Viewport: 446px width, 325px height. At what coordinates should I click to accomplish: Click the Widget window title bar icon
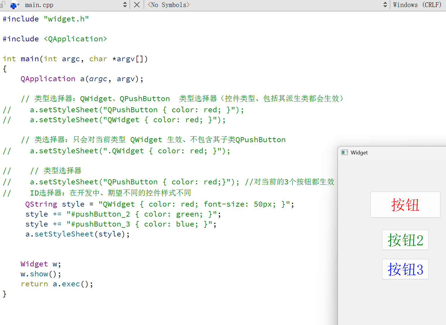[345, 152]
